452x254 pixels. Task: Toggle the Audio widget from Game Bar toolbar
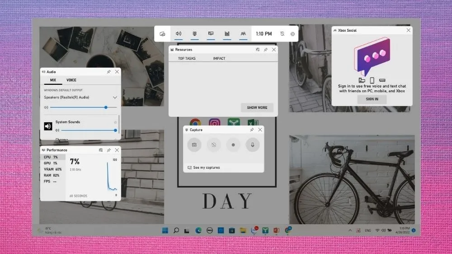tap(179, 34)
